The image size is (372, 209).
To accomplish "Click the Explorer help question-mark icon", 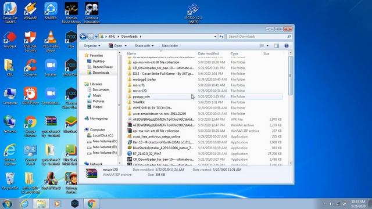I will coord(287,46).
